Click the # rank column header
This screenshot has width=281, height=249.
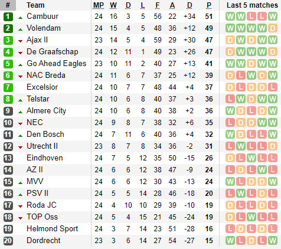click(x=8, y=5)
